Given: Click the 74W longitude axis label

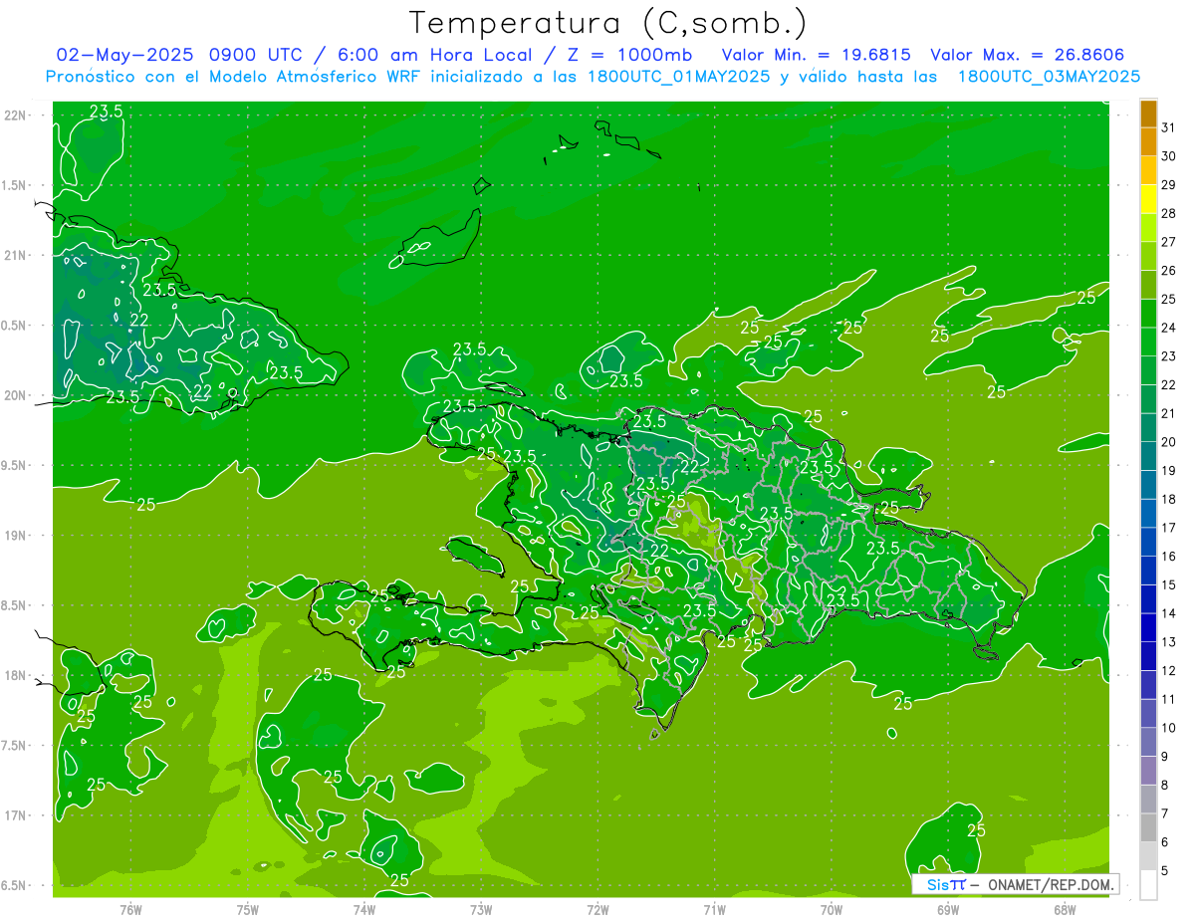Looking at the screenshot, I should [364, 909].
